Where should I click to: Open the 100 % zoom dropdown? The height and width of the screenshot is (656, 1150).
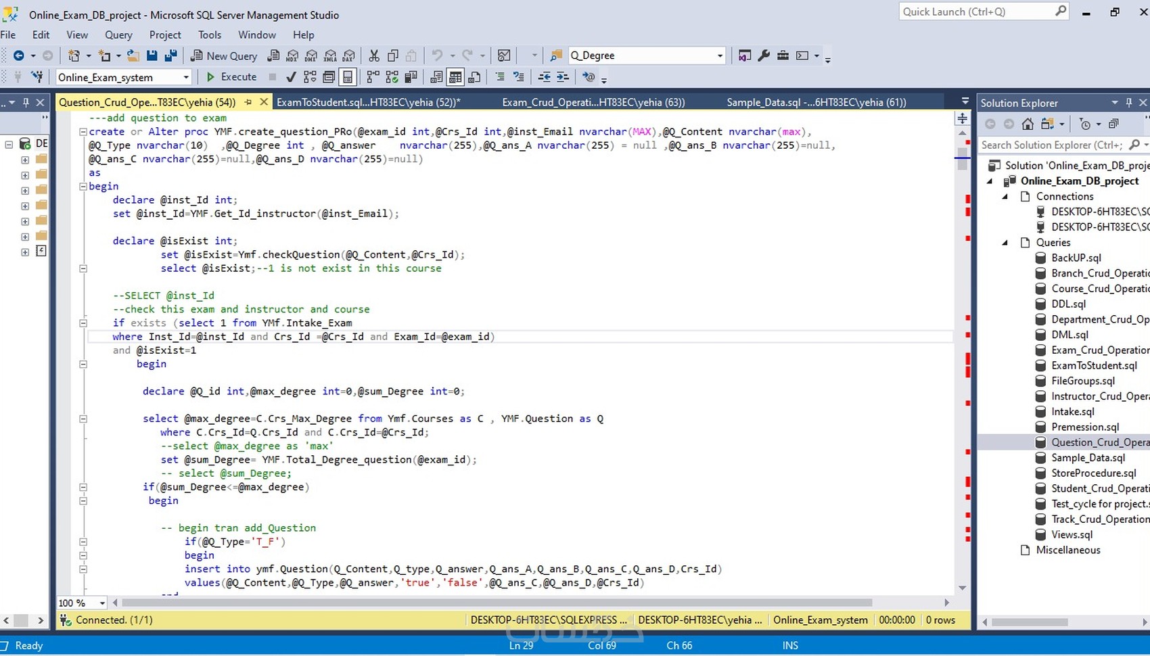[x=102, y=603]
